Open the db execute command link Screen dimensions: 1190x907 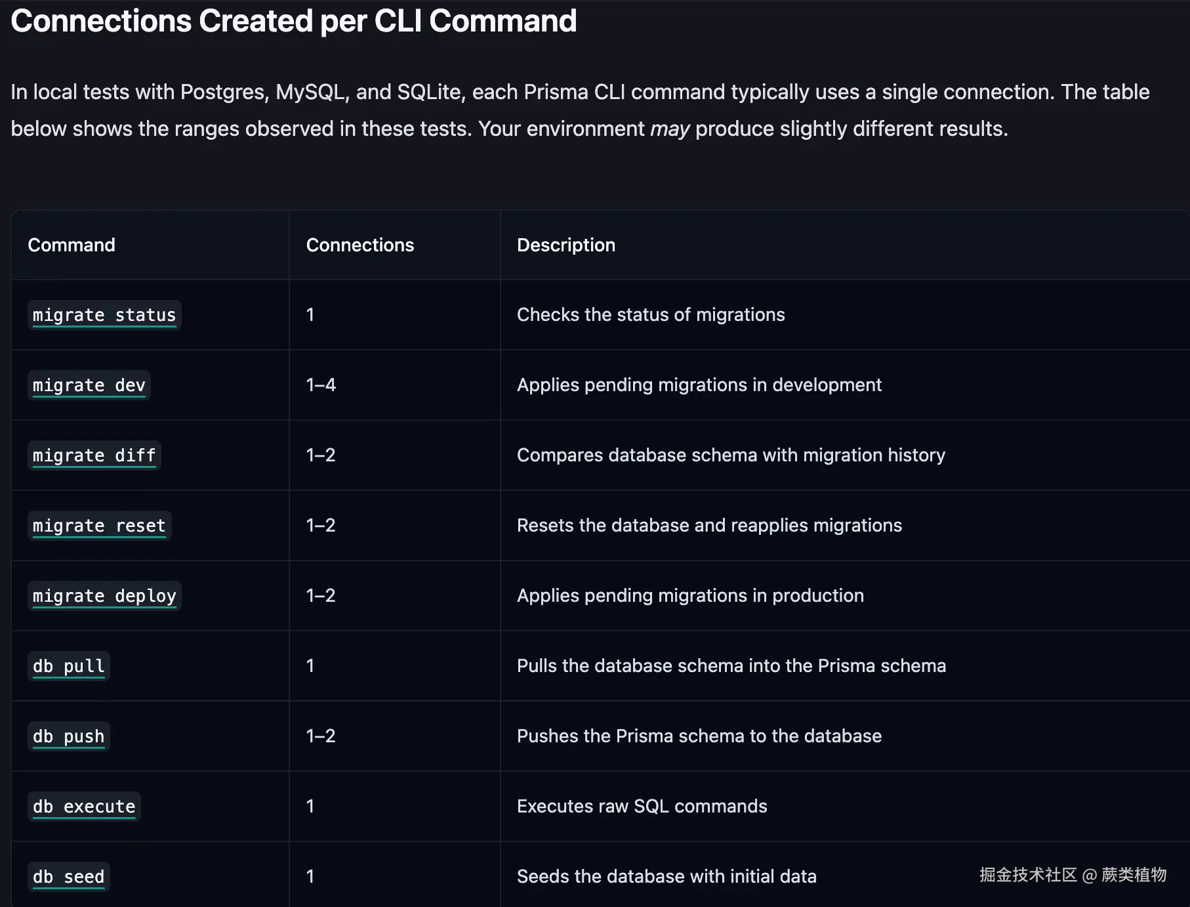(x=84, y=807)
